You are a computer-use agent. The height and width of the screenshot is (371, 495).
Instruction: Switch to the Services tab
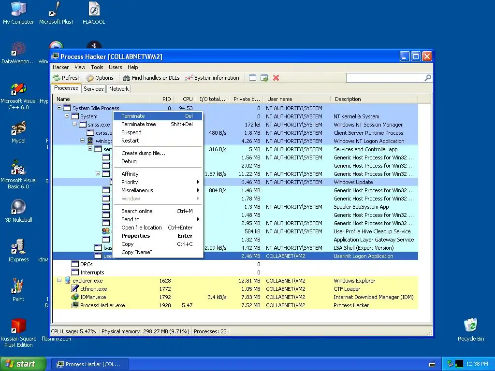(x=93, y=89)
